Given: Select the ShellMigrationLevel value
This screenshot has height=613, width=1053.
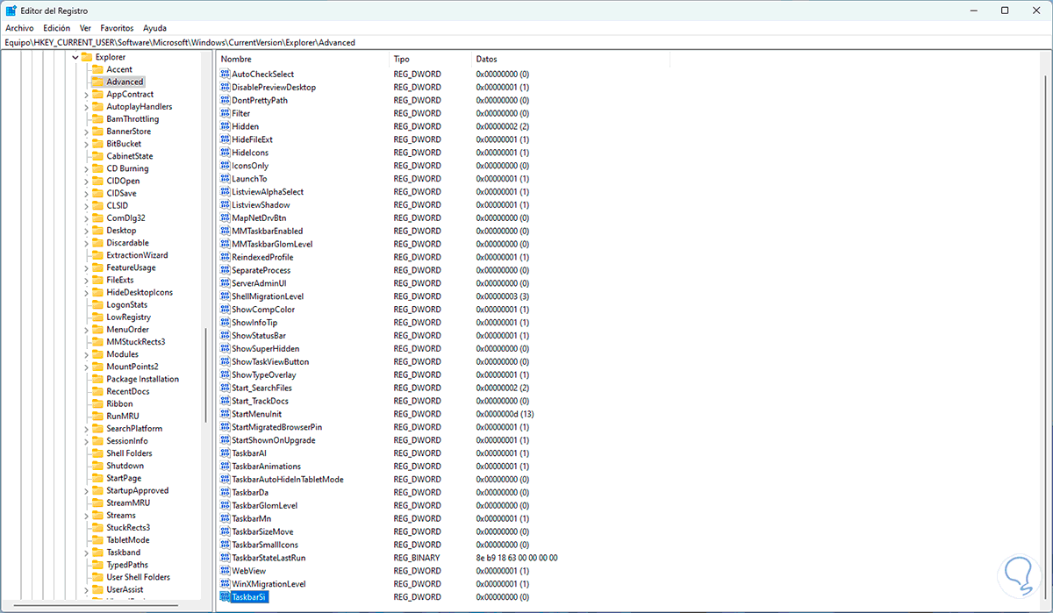Looking at the screenshot, I should click(x=268, y=296).
